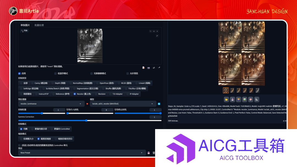Select the IP-Adapter control type
This screenshot has height=167, width=297.
tap(133, 94)
